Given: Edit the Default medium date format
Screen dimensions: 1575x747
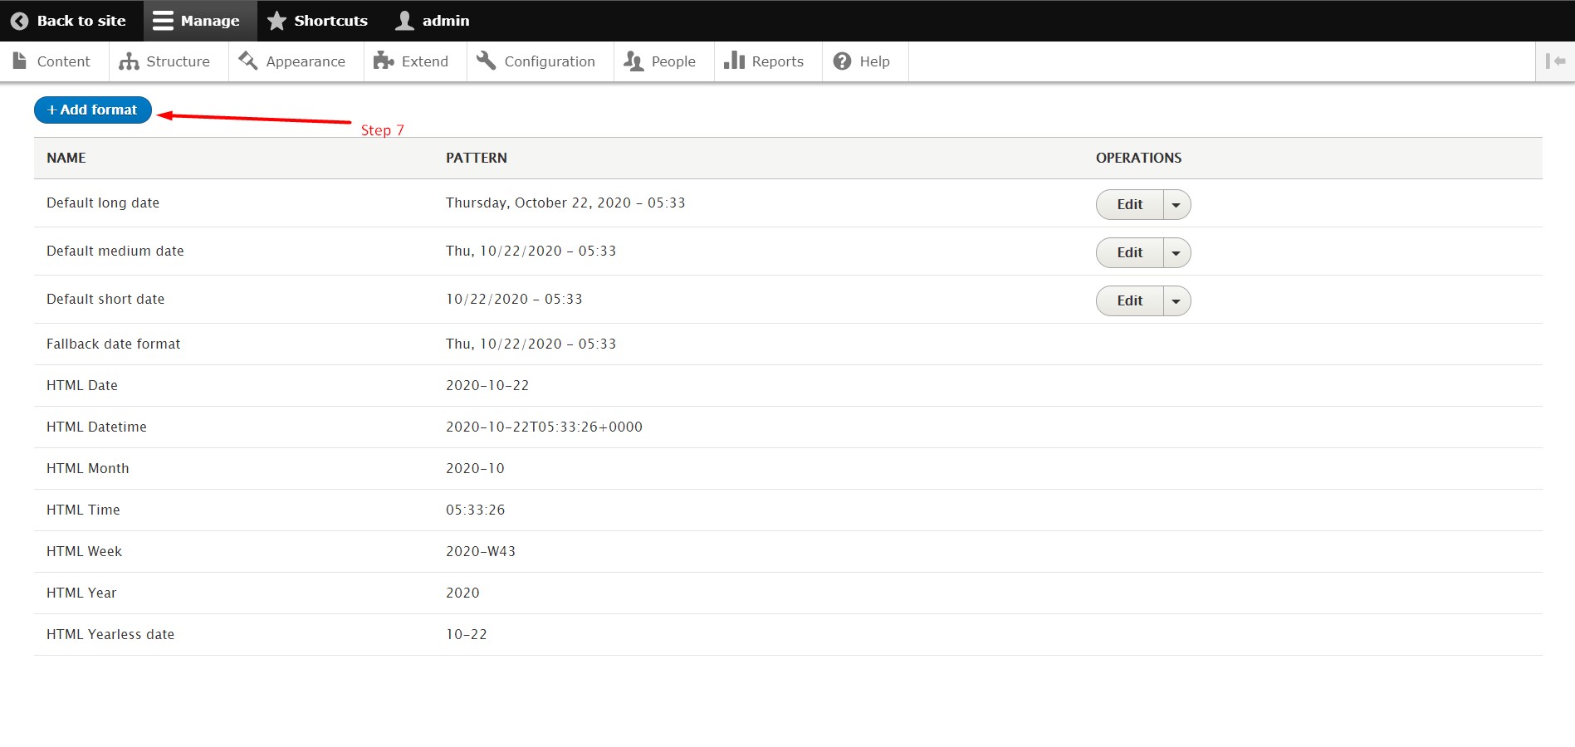Looking at the screenshot, I should [x=1130, y=253].
